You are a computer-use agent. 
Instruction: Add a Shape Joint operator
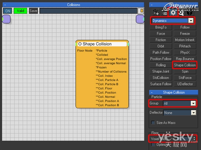tap(161, 71)
